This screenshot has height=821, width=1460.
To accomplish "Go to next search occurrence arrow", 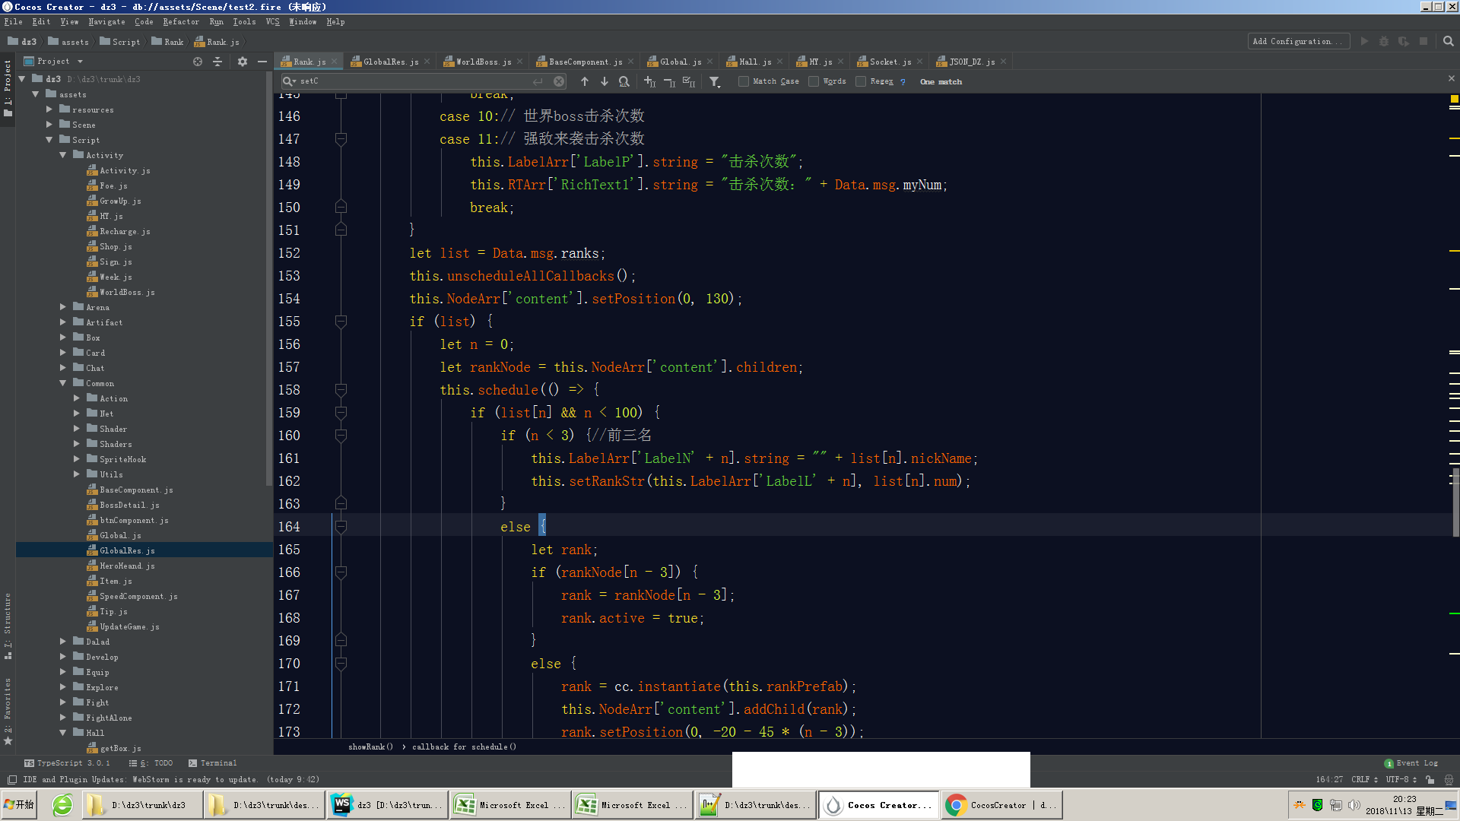I will pyautogui.click(x=605, y=81).
